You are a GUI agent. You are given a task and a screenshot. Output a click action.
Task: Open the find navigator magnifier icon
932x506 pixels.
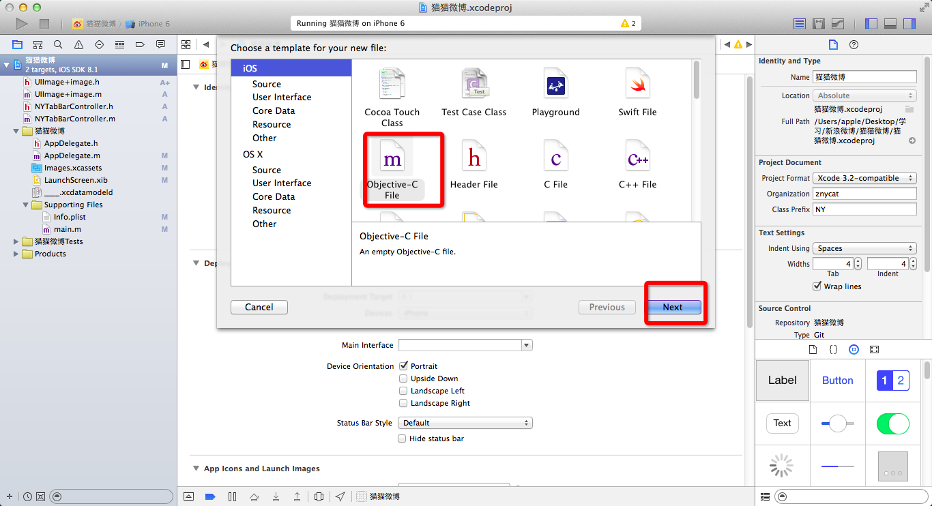point(58,44)
